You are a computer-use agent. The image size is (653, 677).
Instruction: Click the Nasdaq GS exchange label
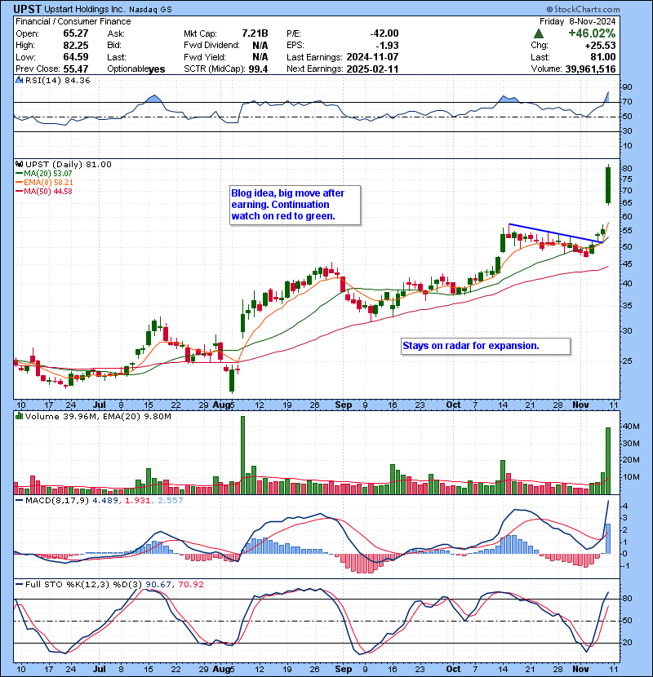tap(150, 10)
